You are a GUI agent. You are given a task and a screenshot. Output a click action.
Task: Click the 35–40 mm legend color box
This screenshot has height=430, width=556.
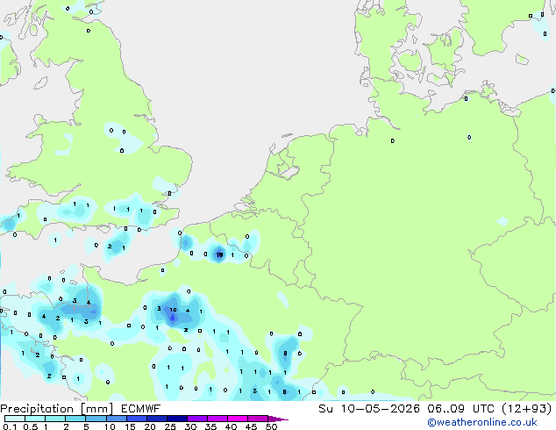[217, 419]
